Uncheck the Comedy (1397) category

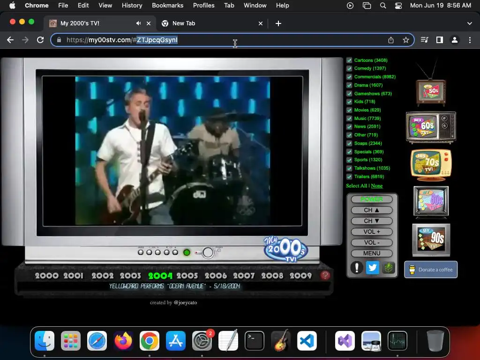[x=349, y=68]
